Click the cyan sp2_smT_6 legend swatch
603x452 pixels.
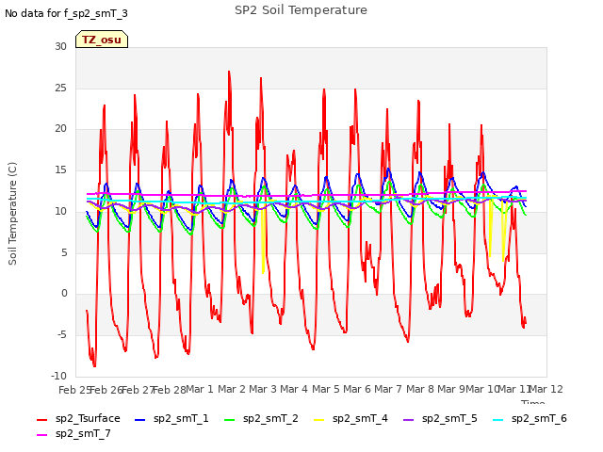pos(498,420)
